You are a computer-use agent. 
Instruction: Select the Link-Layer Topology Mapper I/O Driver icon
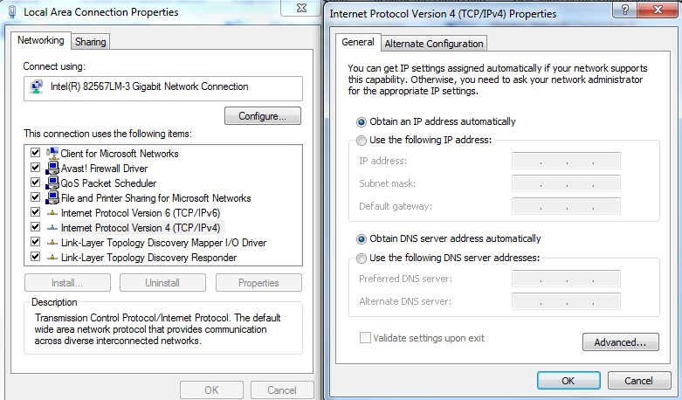pos(52,243)
